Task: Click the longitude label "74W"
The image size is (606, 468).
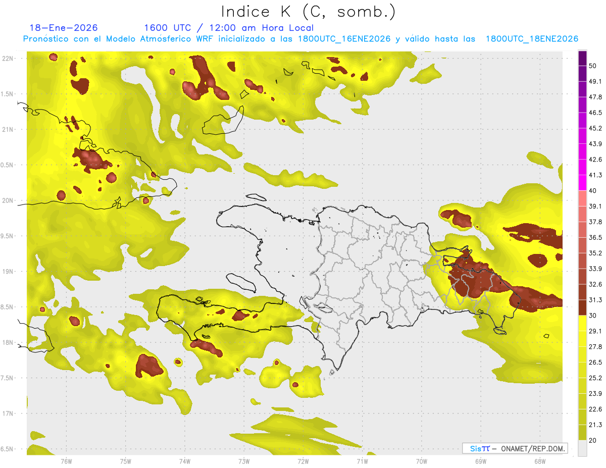Action: coord(184,461)
